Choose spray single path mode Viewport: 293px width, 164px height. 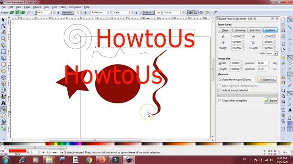tap(23, 12)
